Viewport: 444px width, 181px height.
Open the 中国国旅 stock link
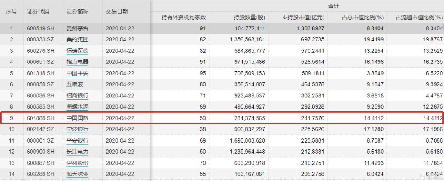pos(77,118)
